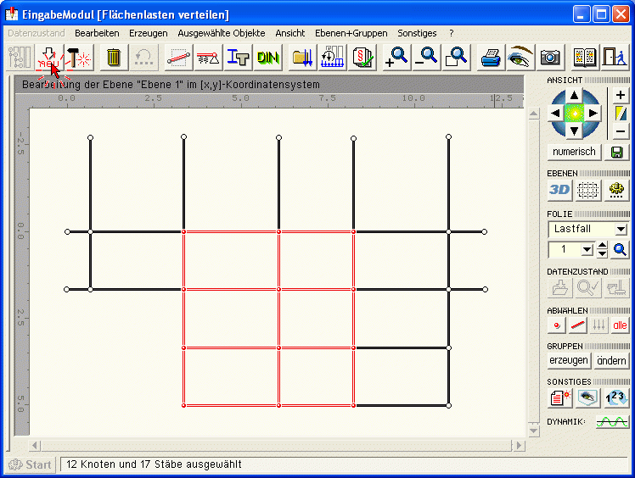
Task: Click the numerisch button
Action: [x=575, y=152]
